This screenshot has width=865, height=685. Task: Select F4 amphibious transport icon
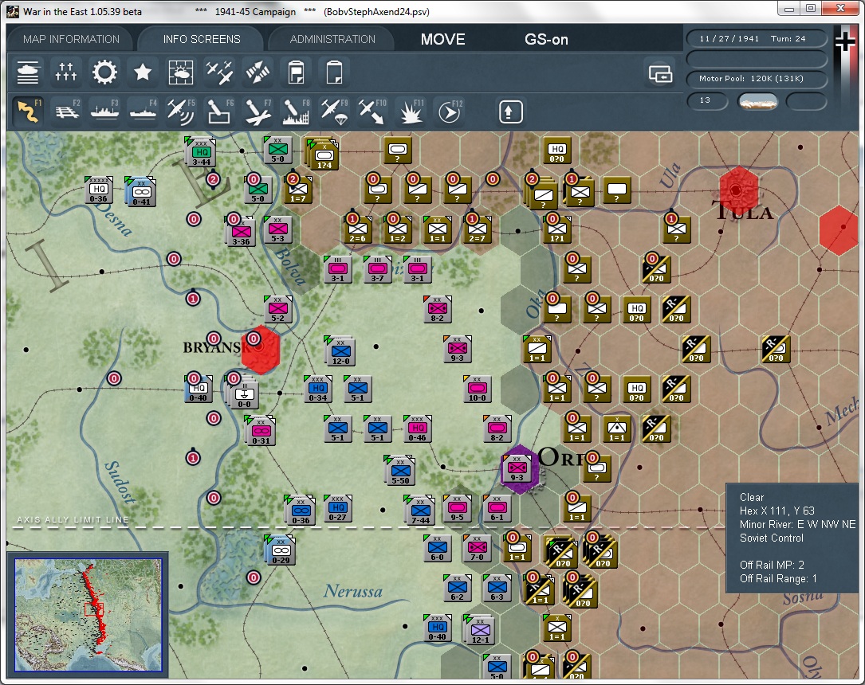click(143, 112)
